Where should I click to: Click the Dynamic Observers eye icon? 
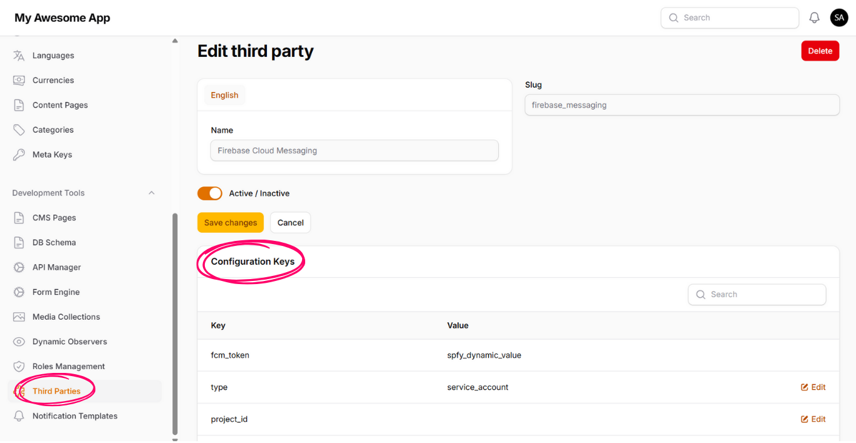click(x=19, y=342)
